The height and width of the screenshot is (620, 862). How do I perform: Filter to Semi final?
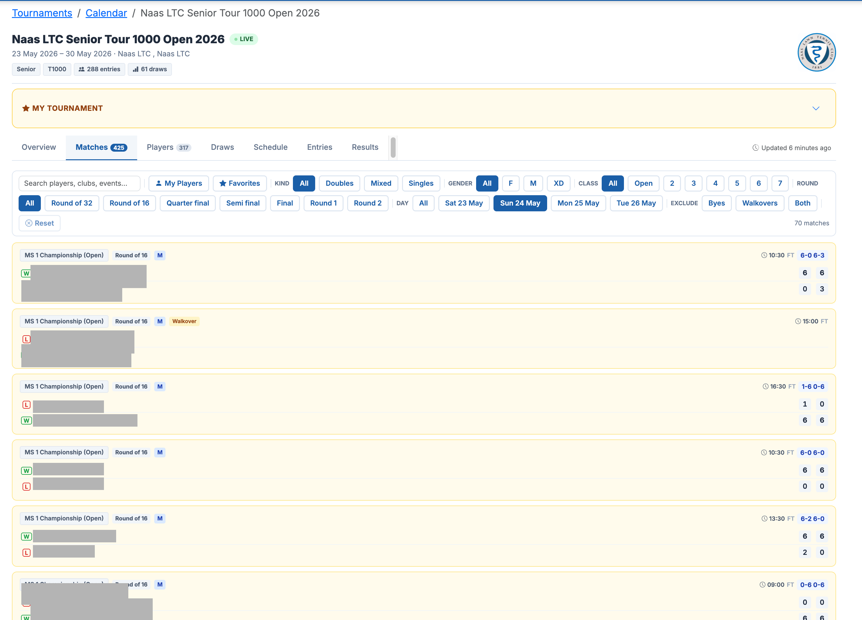coord(243,203)
